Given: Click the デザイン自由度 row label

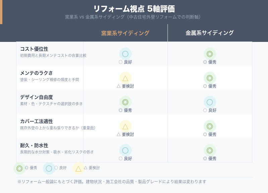Looking at the screenshot, I should pyautogui.click(x=37, y=97).
